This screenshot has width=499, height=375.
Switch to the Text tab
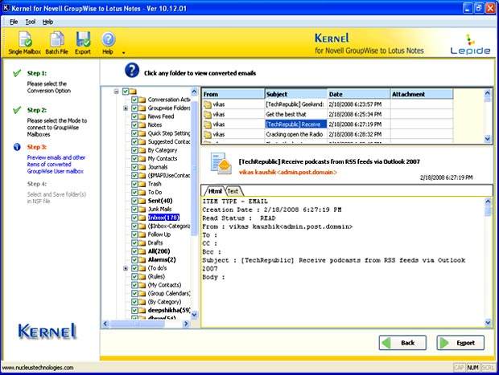coord(233,191)
